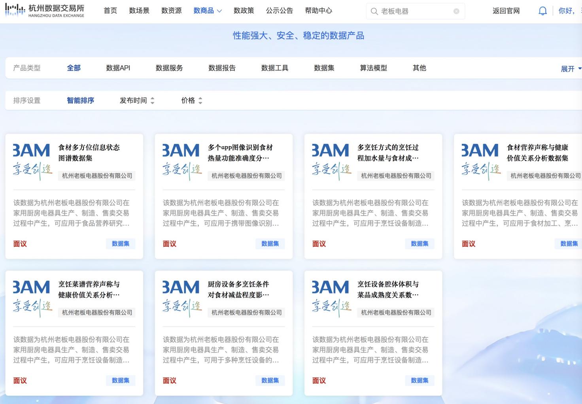582x404 pixels.
Task: Click the search magnifier icon
Action: pyautogui.click(x=374, y=11)
